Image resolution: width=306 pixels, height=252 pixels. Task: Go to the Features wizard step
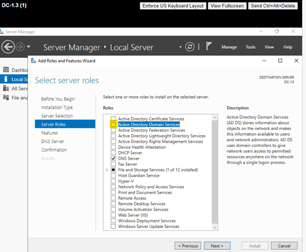pos(50,133)
